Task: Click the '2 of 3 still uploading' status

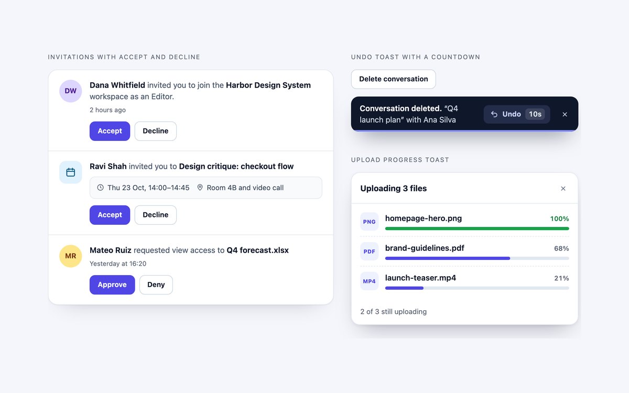Action: point(394,312)
